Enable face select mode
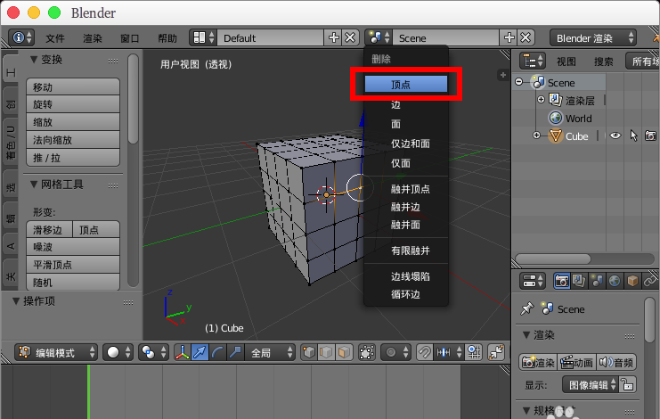 345,352
